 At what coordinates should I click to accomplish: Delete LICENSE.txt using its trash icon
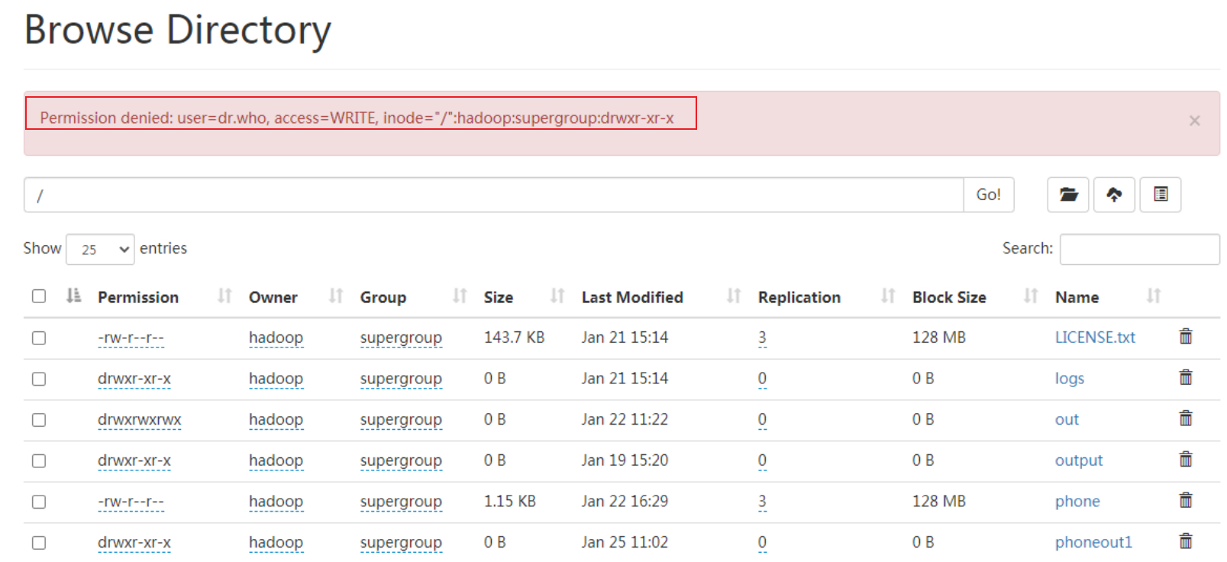(1185, 337)
